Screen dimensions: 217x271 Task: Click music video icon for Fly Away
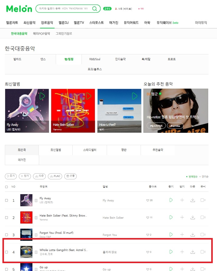pyautogui.click(x=202, y=200)
